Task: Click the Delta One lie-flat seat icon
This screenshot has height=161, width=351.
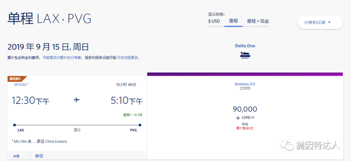Action: coord(245,55)
